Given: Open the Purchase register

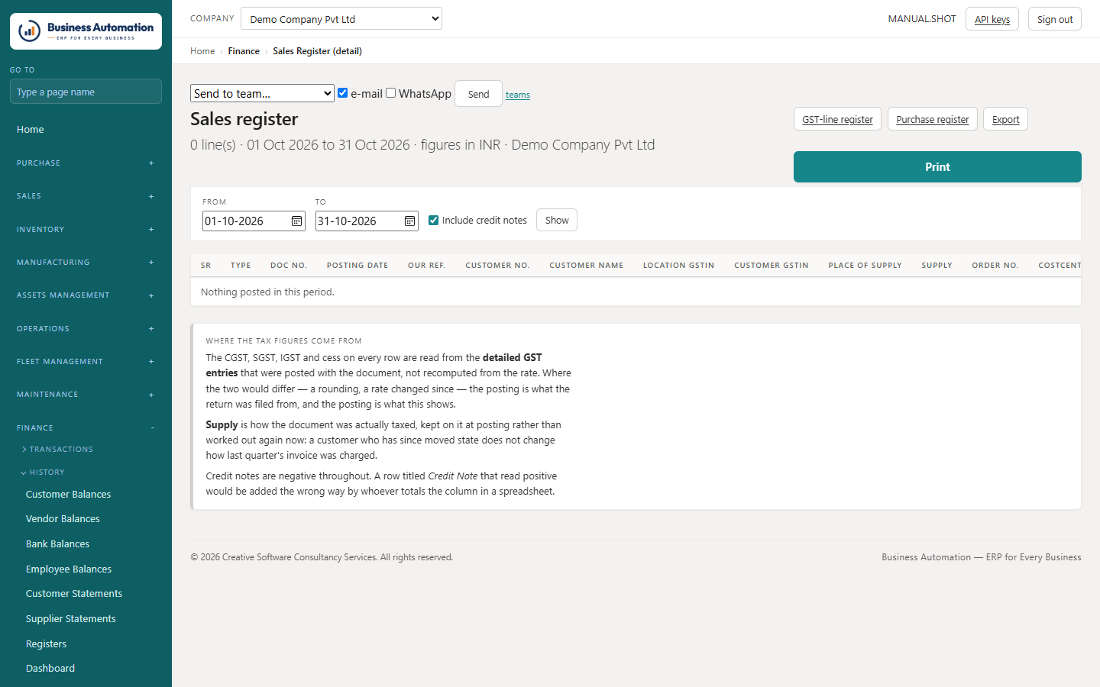Looking at the screenshot, I should [x=932, y=119].
